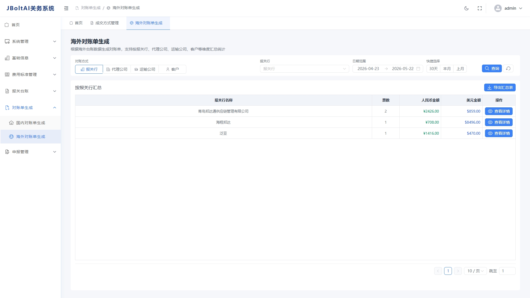
Task: Open the admin user dropdown
Action: click(508, 8)
